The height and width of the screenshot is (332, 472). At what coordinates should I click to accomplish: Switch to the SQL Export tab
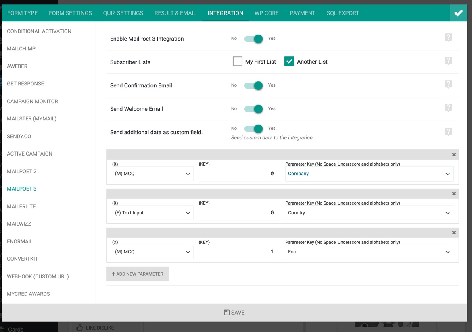(343, 13)
